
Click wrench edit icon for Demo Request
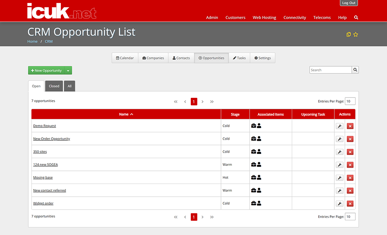[x=340, y=126]
